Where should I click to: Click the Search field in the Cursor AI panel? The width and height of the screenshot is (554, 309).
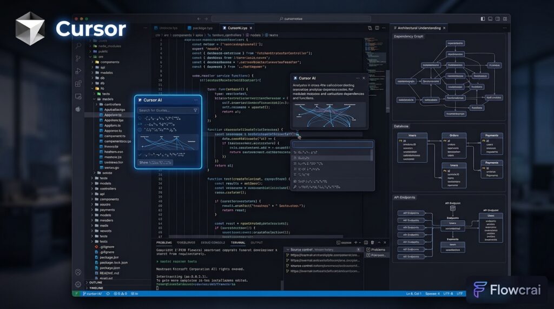[x=168, y=110]
